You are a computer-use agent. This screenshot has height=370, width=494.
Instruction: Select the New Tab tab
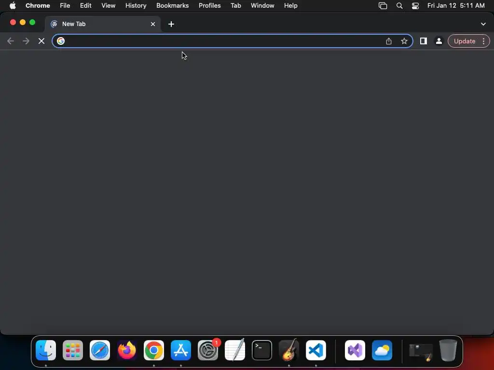(x=103, y=24)
